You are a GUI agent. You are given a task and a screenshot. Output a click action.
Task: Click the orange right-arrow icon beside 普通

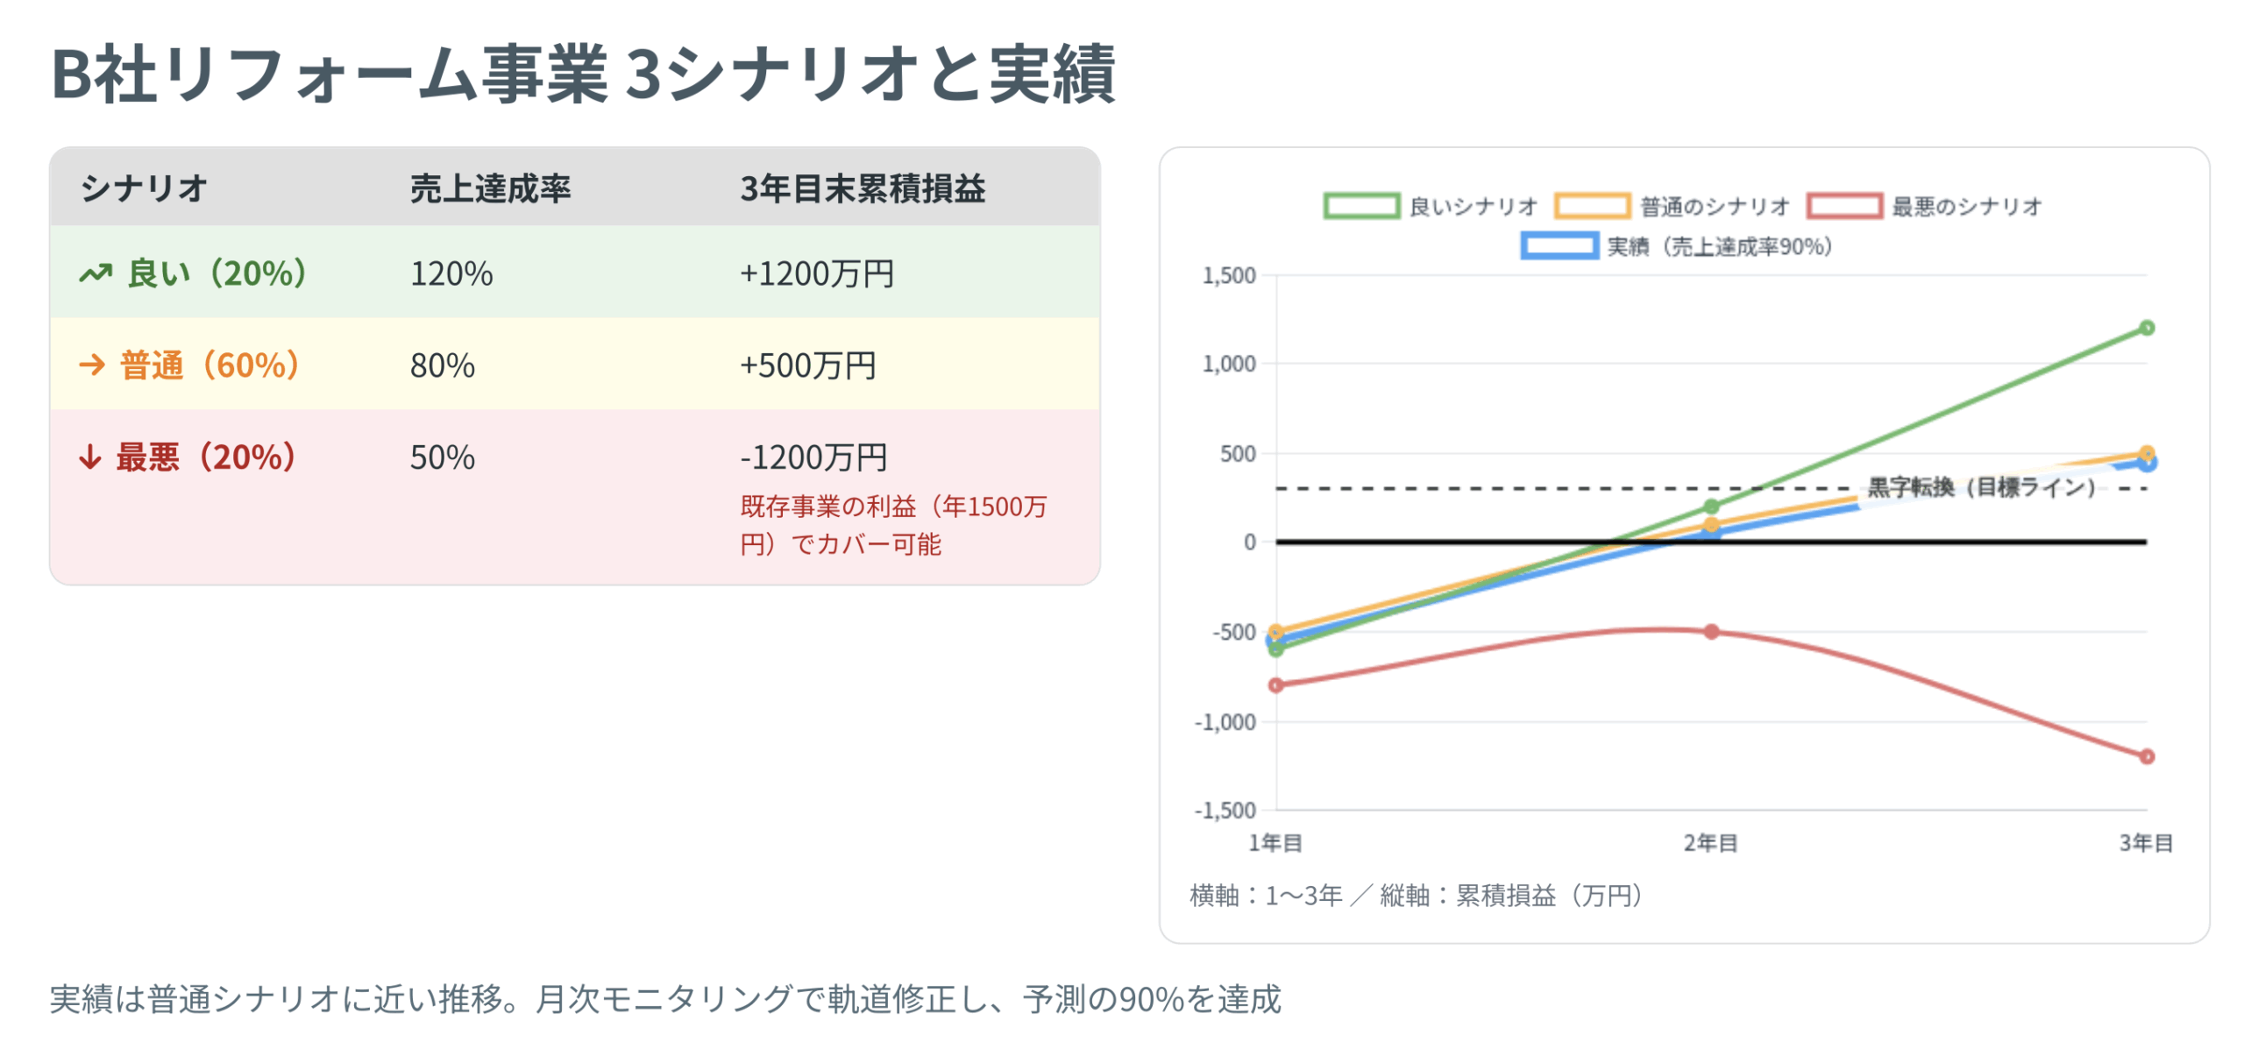(92, 365)
